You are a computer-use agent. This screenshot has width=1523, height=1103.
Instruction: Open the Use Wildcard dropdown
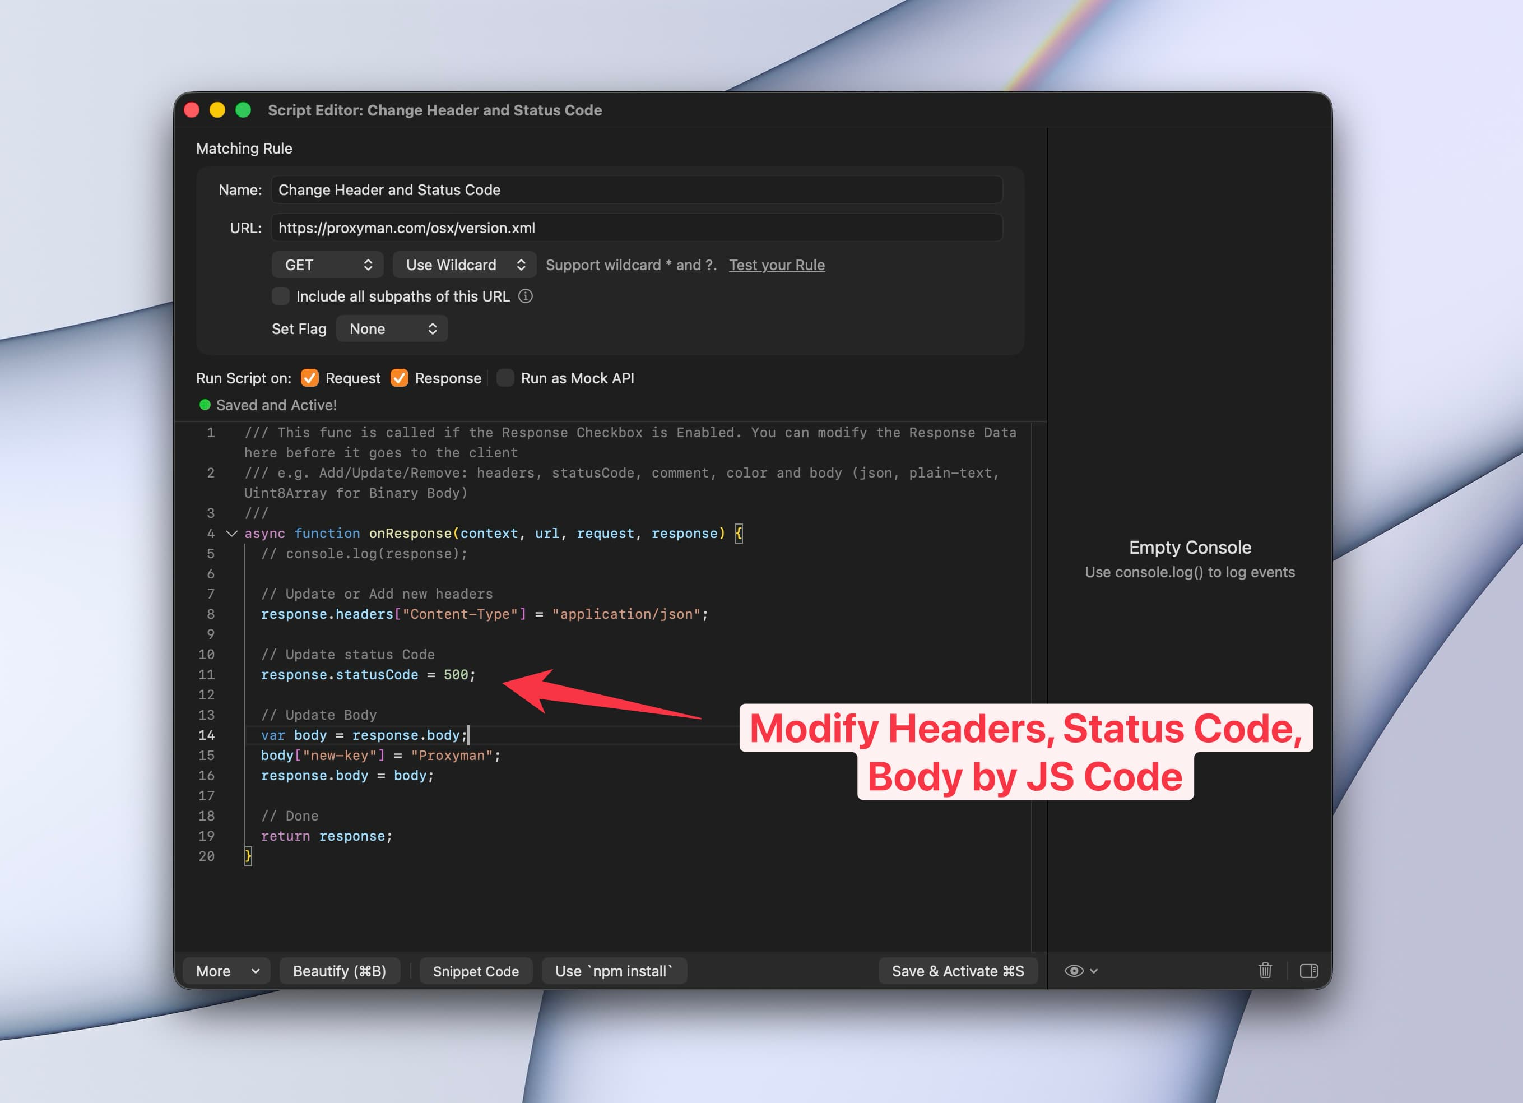point(465,265)
